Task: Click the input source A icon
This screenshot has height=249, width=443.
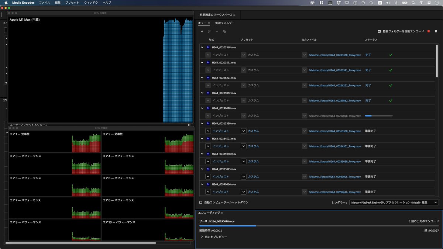Action: [380, 3]
